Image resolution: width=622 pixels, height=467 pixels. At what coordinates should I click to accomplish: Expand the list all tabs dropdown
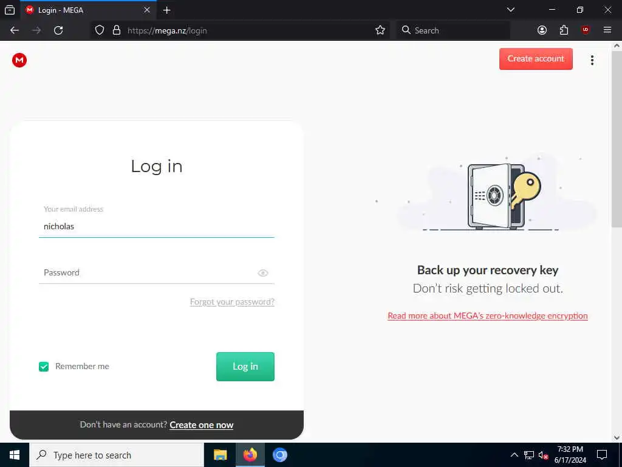click(x=511, y=10)
